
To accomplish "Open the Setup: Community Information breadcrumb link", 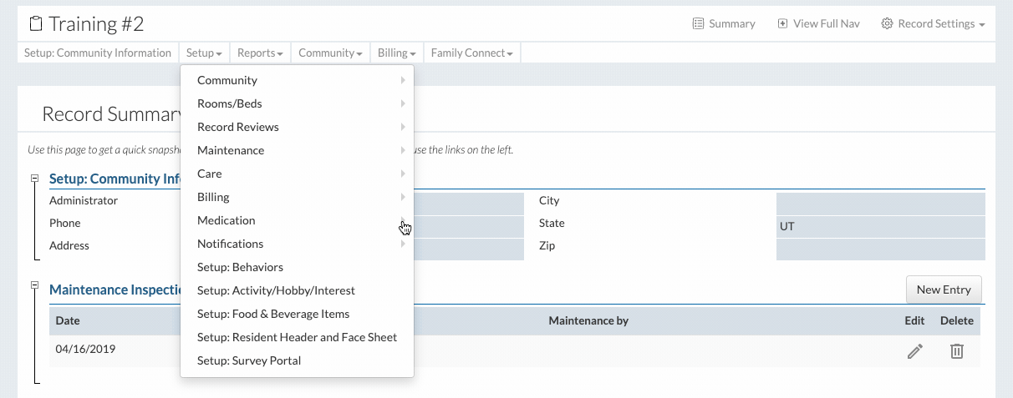I will (x=98, y=53).
